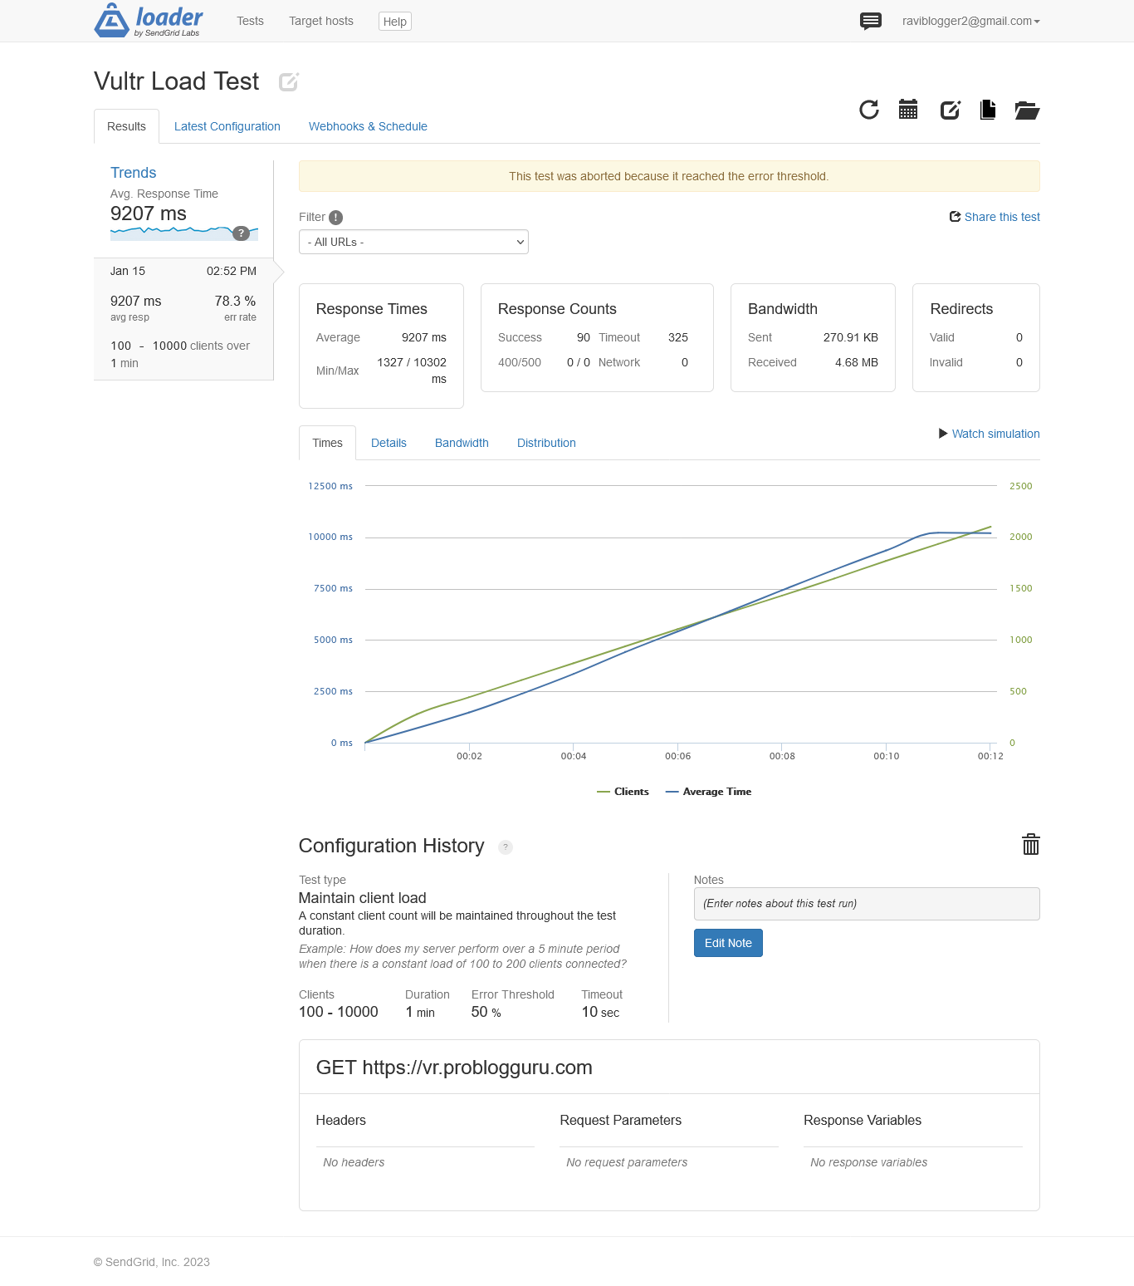1134x1286 pixels.
Task: Delete this run with the trash icon
Action: [1030, 845]
